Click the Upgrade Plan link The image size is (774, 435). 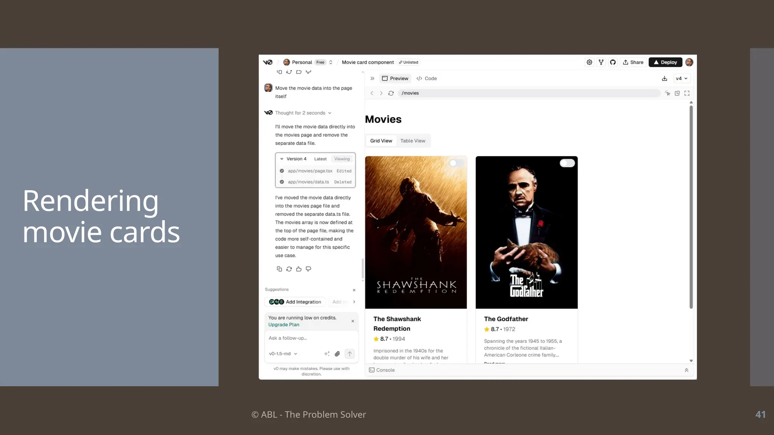[283, 325]
